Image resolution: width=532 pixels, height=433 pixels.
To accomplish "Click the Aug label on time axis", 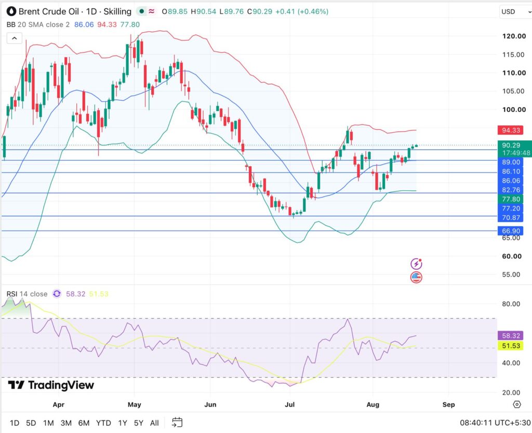I will pyautogui.click(x=373, y=404).
